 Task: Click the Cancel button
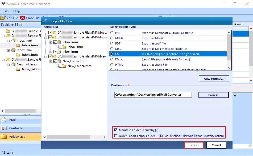(x=216, y=145)
